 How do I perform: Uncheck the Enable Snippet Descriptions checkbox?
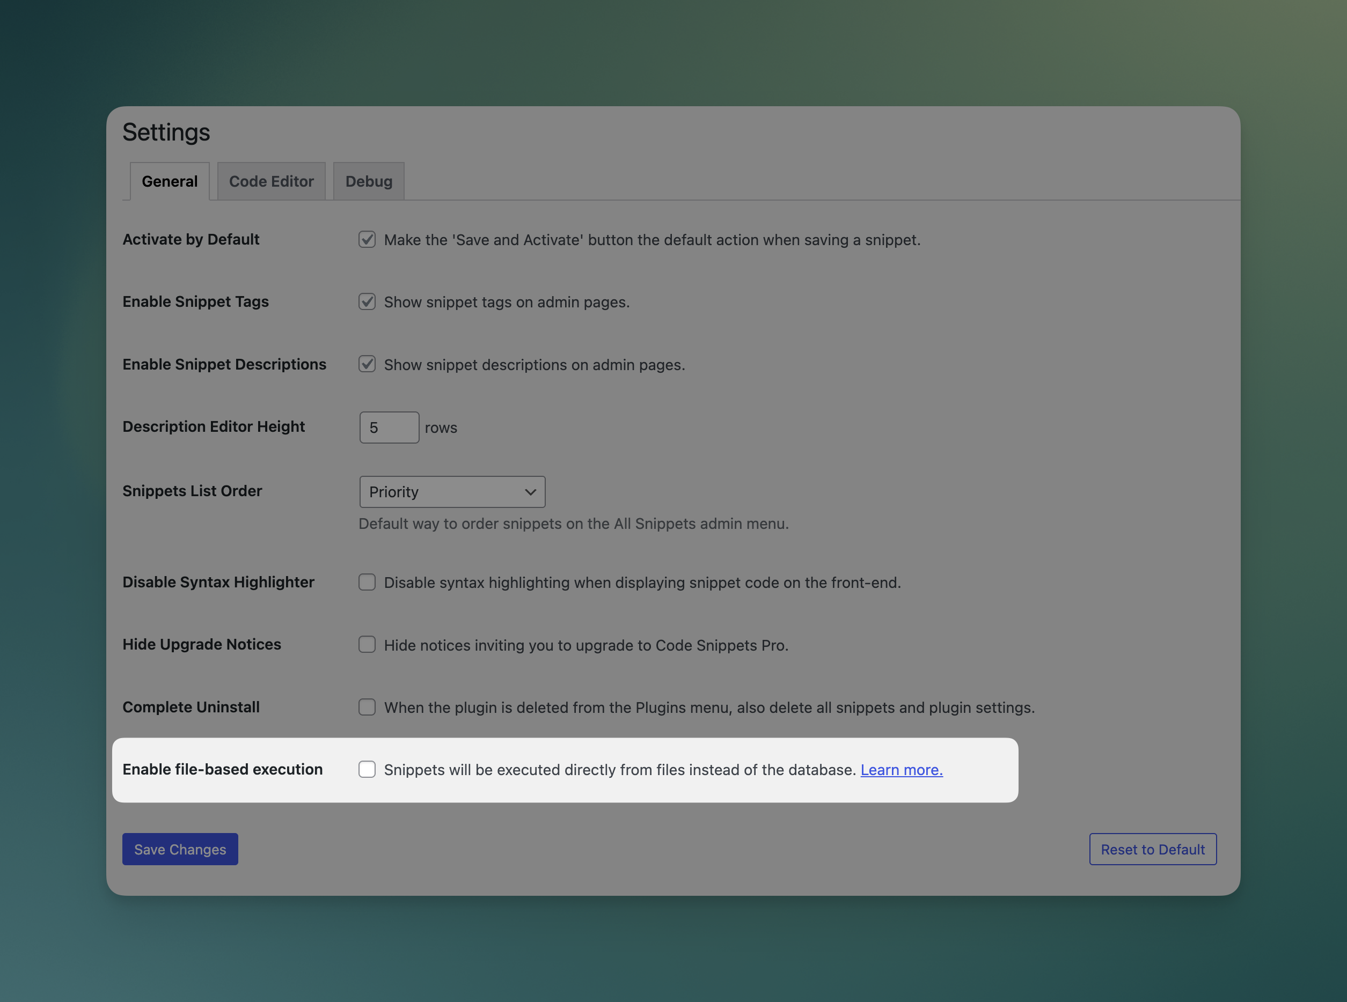[x=367, y=364]
